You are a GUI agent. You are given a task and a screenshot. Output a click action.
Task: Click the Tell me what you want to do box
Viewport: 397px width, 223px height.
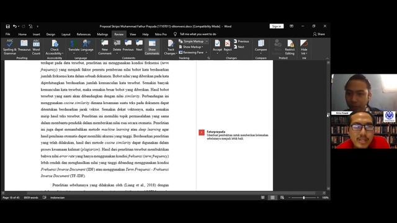pos(195,34)
